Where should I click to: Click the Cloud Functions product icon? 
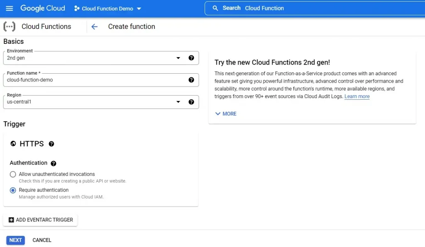(9, 26)
